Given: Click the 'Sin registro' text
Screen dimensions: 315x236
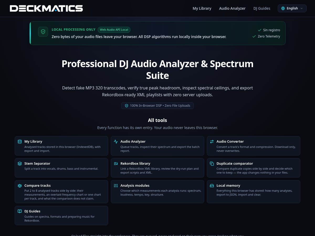Looking at the screenshot, I should click(x=272, y=30).
